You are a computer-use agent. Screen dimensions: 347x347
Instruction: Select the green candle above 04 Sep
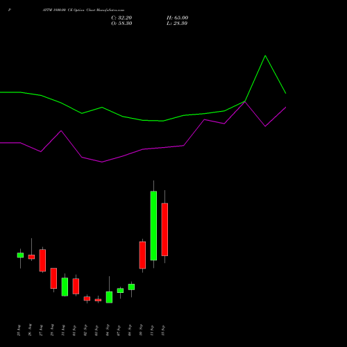(x=109, y=297)
